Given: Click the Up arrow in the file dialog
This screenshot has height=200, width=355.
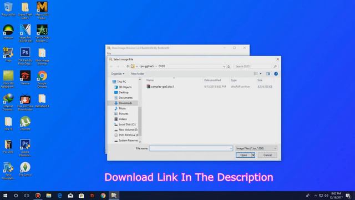Looking at the screenshot, I should click(x=128, y=66).
